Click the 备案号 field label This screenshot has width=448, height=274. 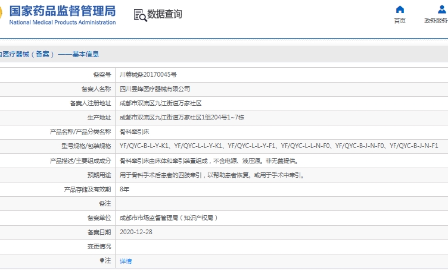(102, 75)
